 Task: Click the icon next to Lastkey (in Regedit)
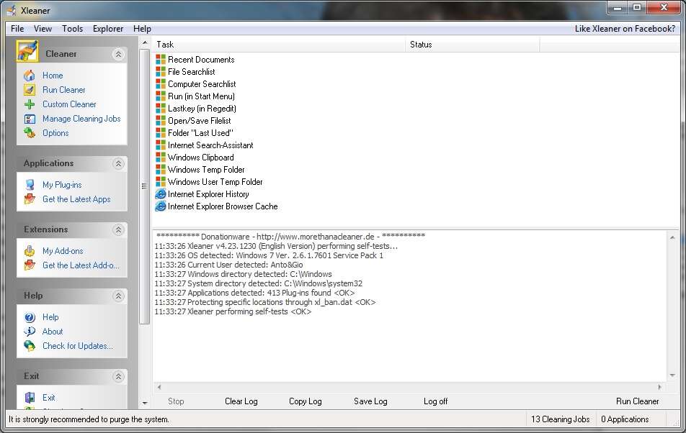click(x=161, y=108)
